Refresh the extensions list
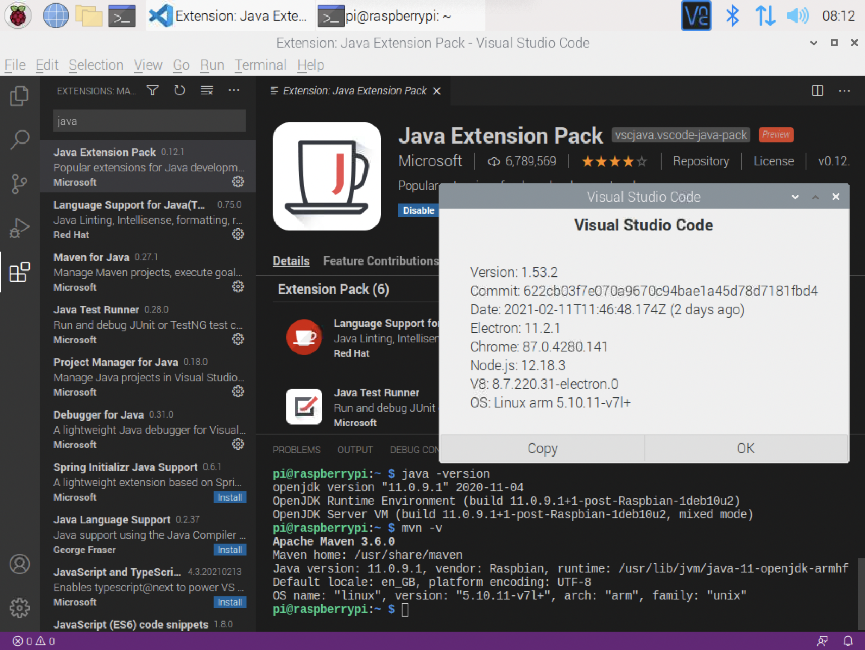 tap(179, 90)
